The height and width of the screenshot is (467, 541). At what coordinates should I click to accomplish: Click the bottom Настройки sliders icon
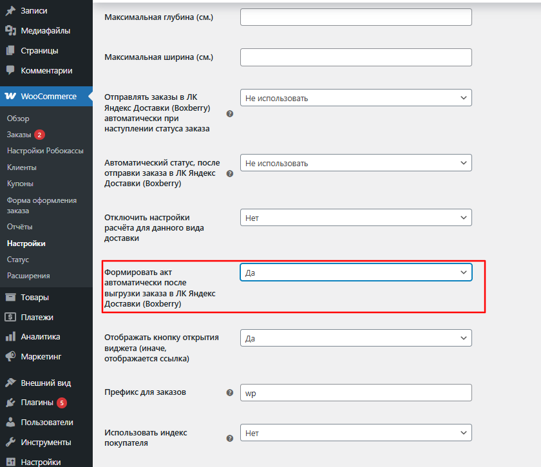tap(10, 462)
